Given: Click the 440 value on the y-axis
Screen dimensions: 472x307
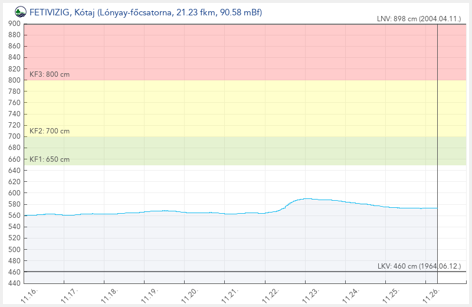Looking at the screenshot, I should pyautogui.click(x=15, y=283).
